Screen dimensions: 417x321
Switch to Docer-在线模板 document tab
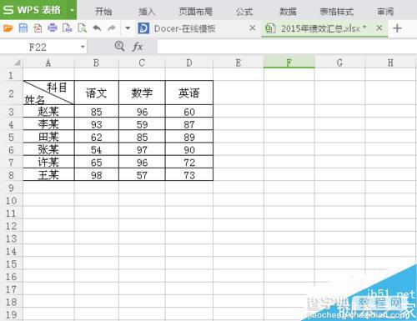pos(184,28)
